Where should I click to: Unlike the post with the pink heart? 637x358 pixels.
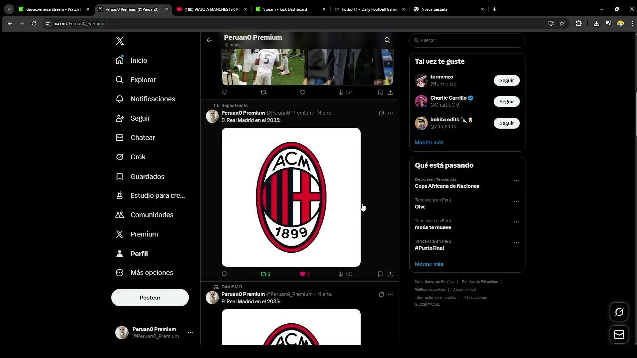coord(305,274)
